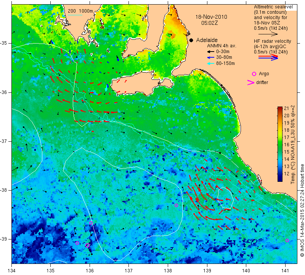305x275 pixels.
Task: Click the temperature color bar scale
Action: click(280, 144)
